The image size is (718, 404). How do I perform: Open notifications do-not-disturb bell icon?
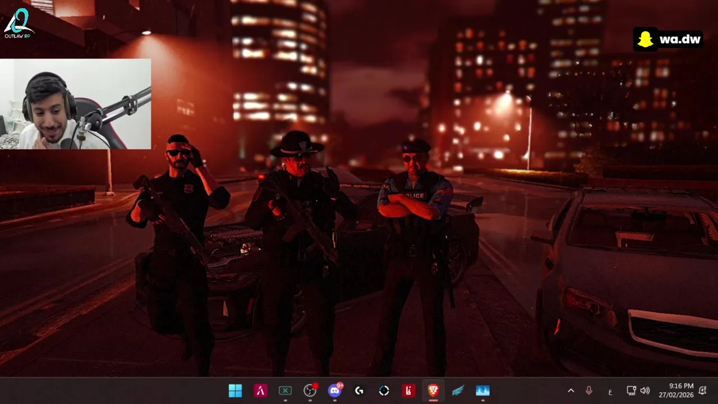click(x=703, y=391)
